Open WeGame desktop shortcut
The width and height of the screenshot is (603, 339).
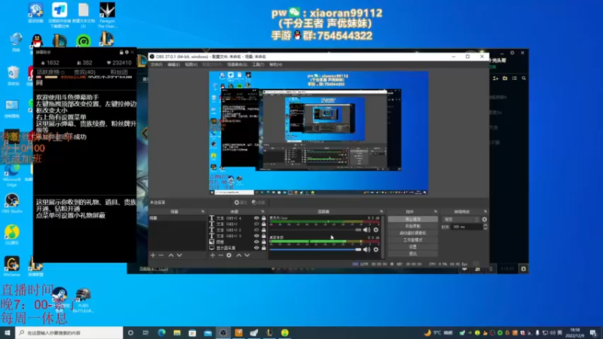point(11,267)
